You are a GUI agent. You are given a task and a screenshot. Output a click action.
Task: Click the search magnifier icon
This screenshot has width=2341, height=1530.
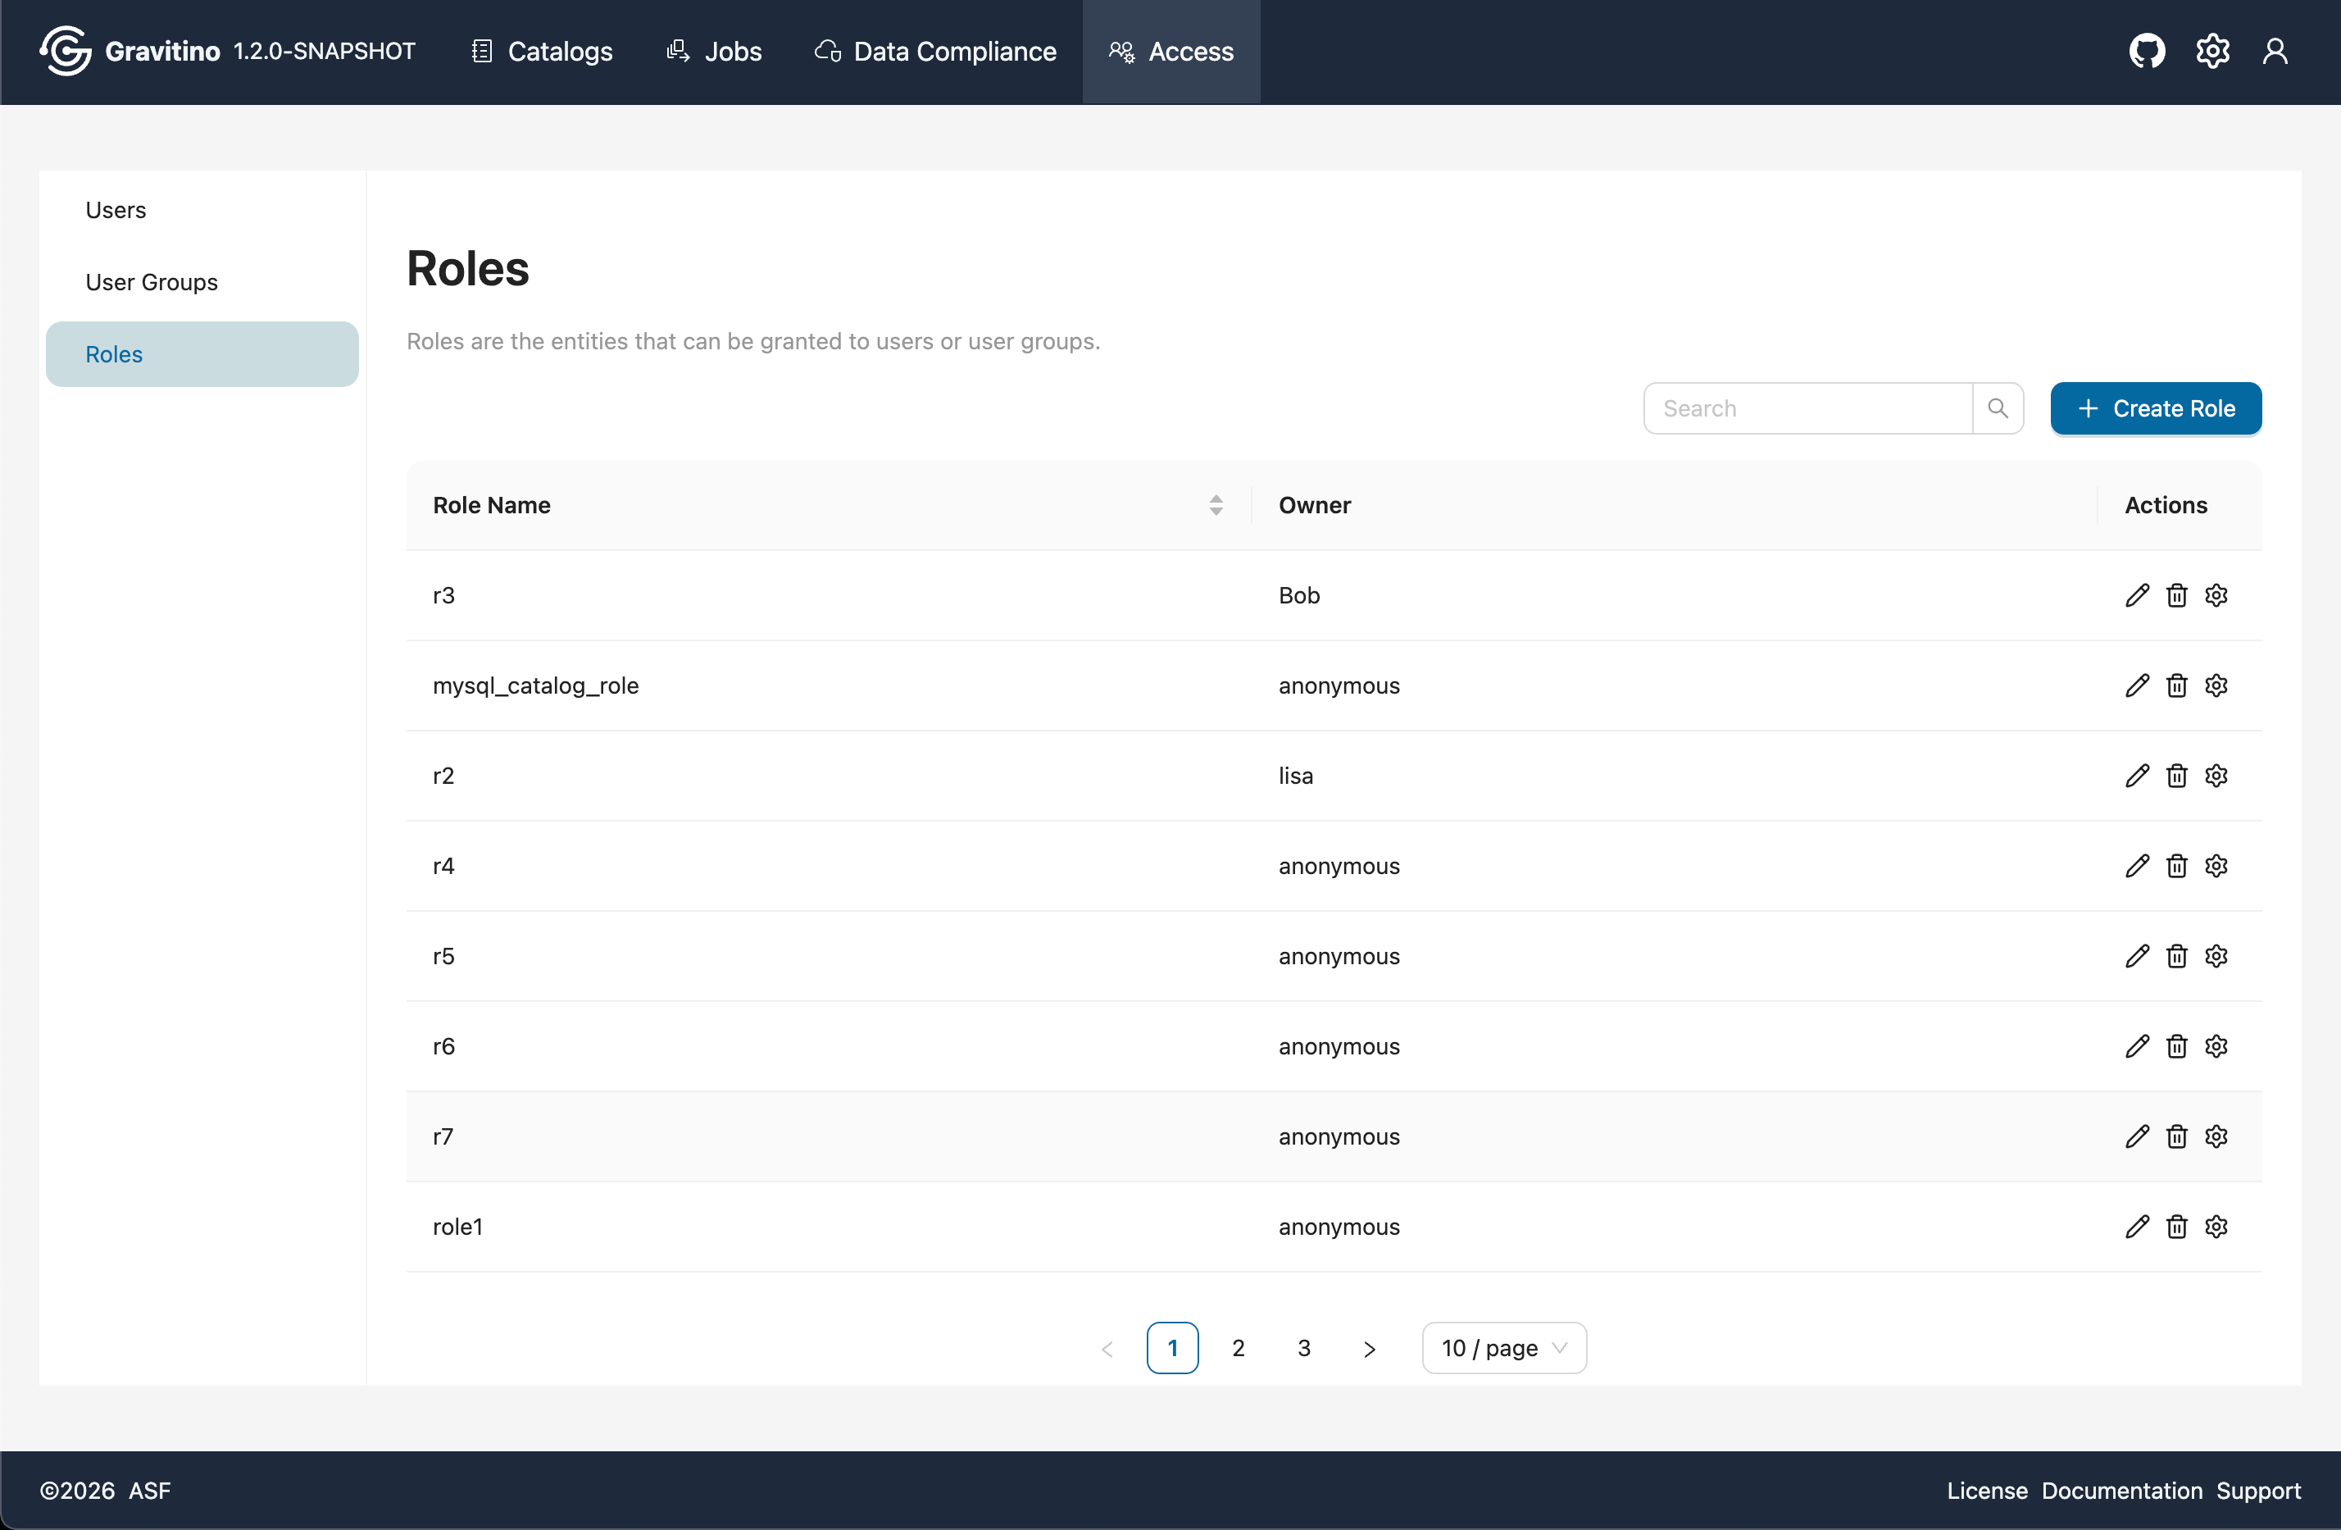[x=1998, y=408]
